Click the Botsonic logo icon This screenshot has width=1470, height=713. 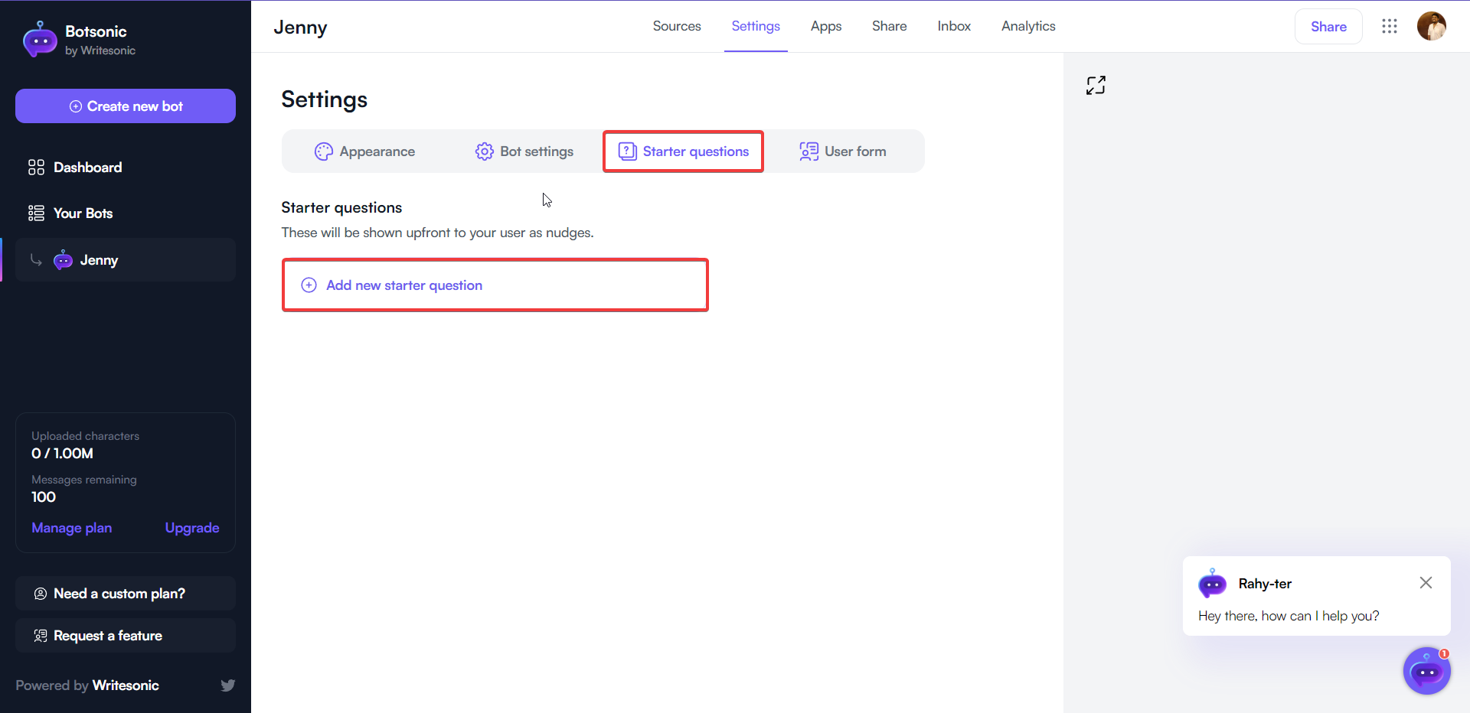(x=39, y=39)
